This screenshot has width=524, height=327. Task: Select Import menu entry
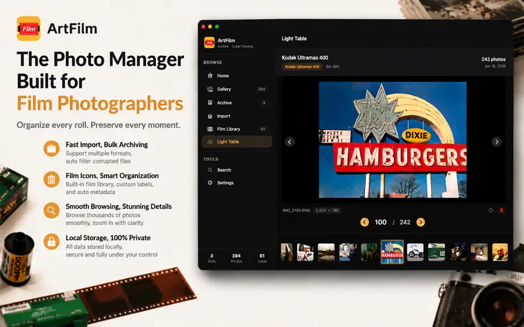(237, 116)
